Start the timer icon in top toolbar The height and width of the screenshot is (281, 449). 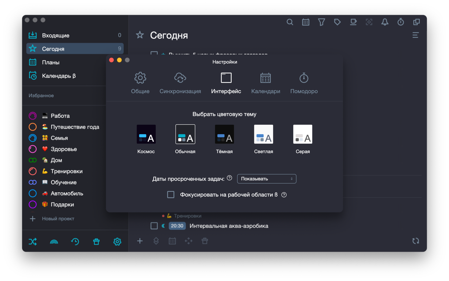pos(401,22)
